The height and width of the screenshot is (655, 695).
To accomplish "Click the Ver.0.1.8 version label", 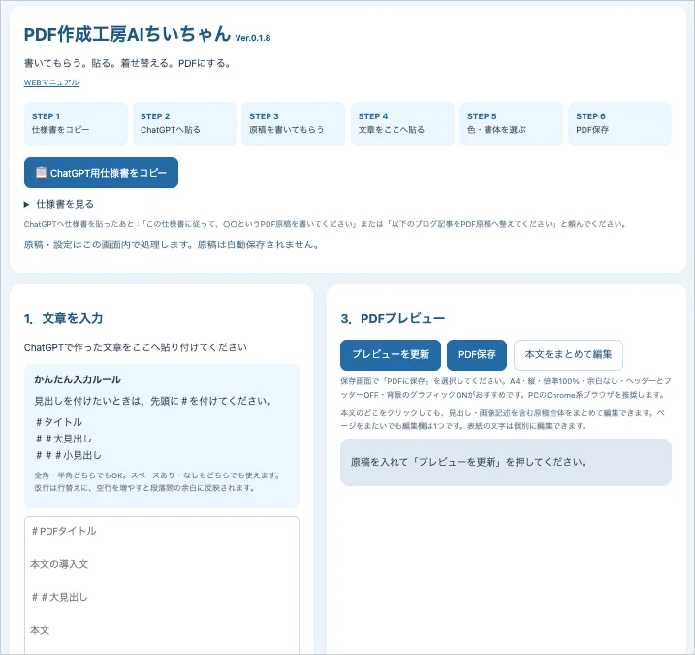I will [253, 38].
